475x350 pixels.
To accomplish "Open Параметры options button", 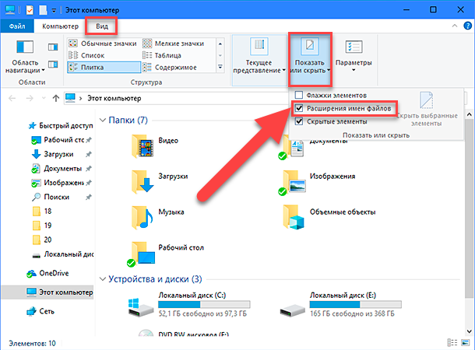I will (x=354, y=57).
